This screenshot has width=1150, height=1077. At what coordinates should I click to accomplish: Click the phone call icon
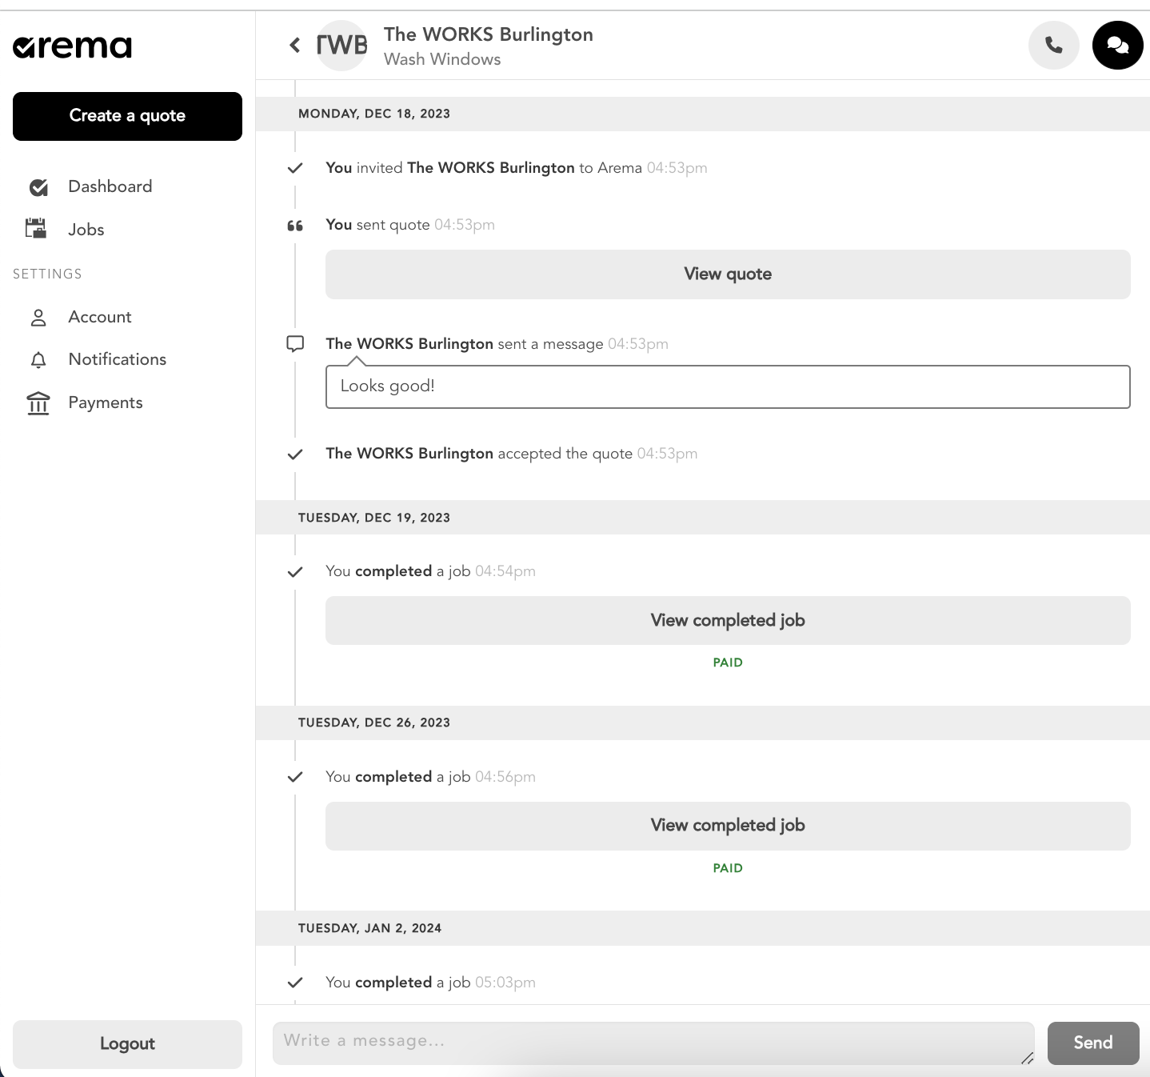(1053, 46)
